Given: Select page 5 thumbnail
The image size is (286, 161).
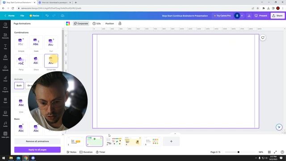Looking at the screenshot, I should [152, 141].
